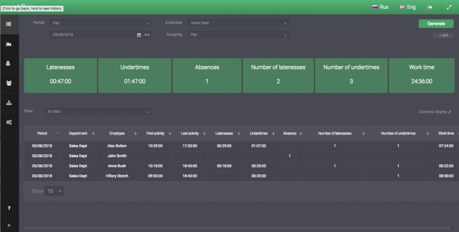
Task: Click the logout icon in top bar
Action: (x=430, y=7)
